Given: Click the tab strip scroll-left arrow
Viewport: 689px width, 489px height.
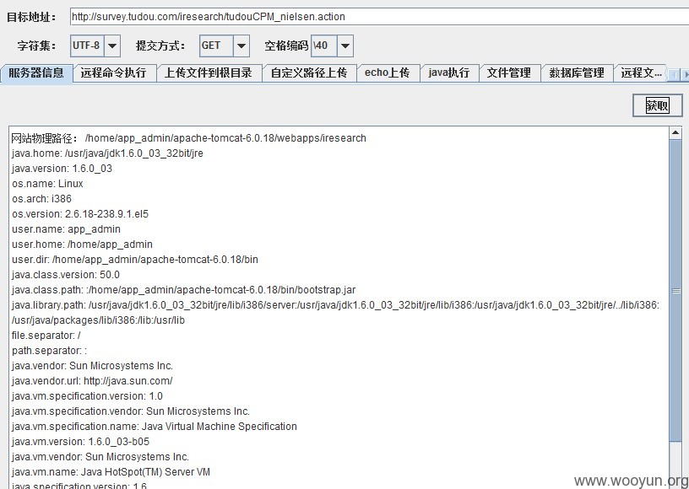Looking at the screenshot, I should point(673,75).
